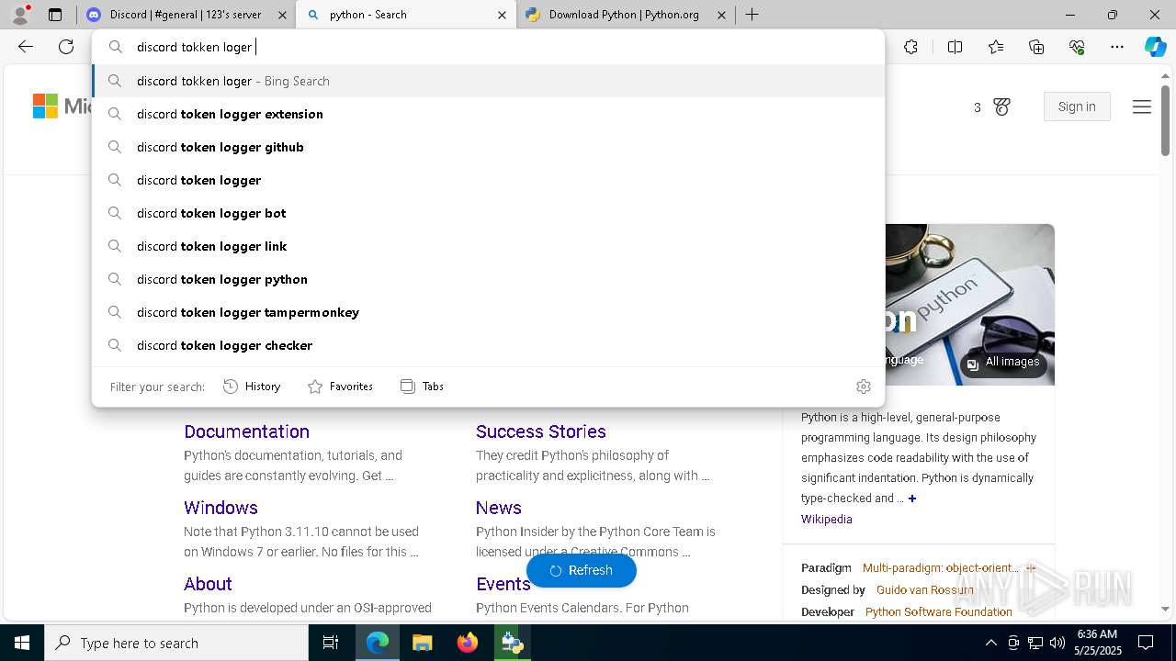Filter suggestions by Tabs
The height and width of the screenshot is (661, 1176).
click(x=422, y=387)
